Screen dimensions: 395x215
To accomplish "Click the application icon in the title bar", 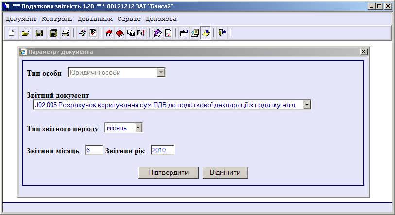I will pos(6,6).
